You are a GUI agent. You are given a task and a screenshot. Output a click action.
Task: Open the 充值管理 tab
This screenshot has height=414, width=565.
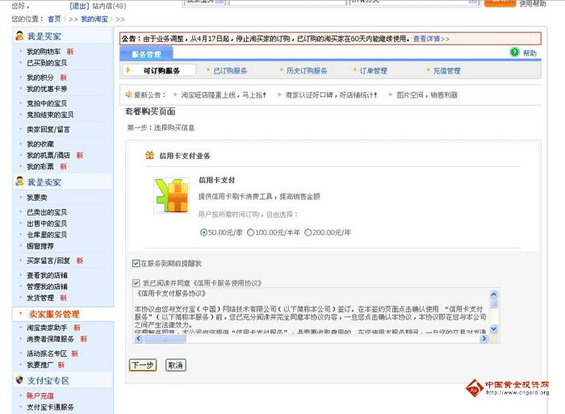click(447, 71)
